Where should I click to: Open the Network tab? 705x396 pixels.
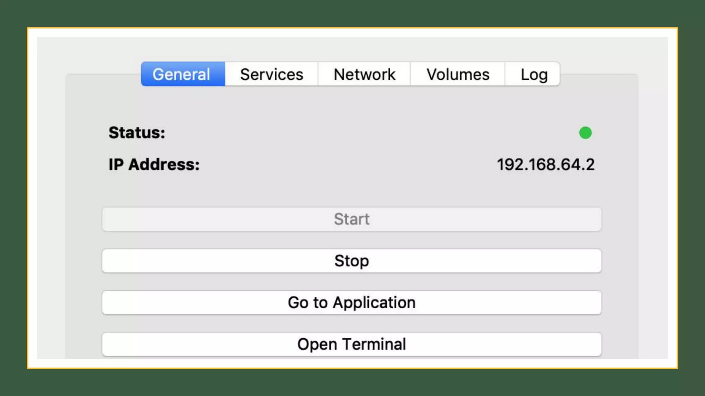pyautogui.click(x=364, y=74)
